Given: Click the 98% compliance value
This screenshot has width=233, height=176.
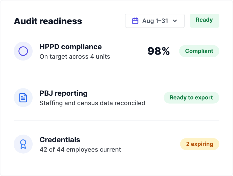Looking at the screenshot, I should pyautogui.click(x=159, y=51).
